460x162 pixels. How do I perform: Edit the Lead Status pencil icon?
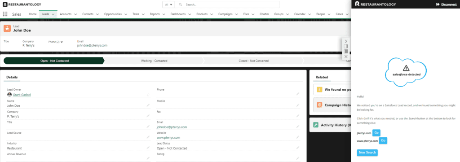[298, 148]
